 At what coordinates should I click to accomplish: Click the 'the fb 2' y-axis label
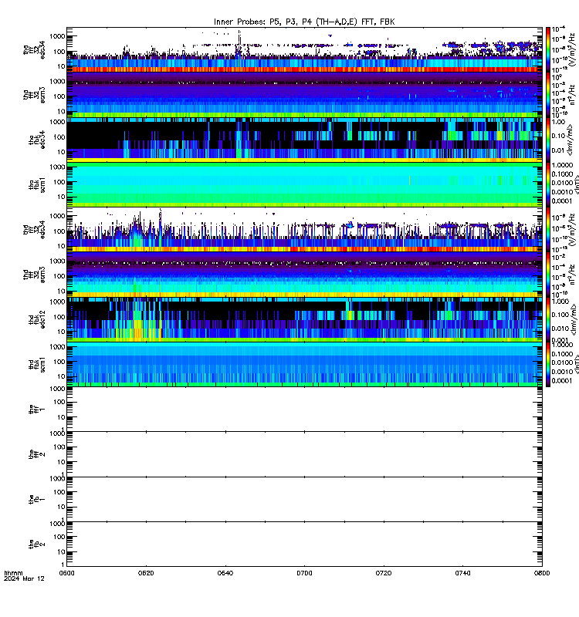(x=37, y=545)
